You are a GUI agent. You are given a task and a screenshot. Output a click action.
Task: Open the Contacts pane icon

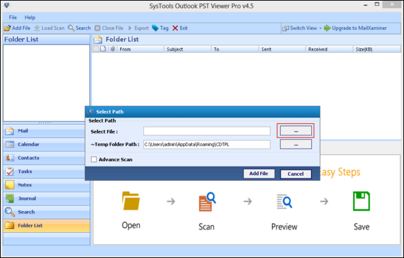(9, 158)
